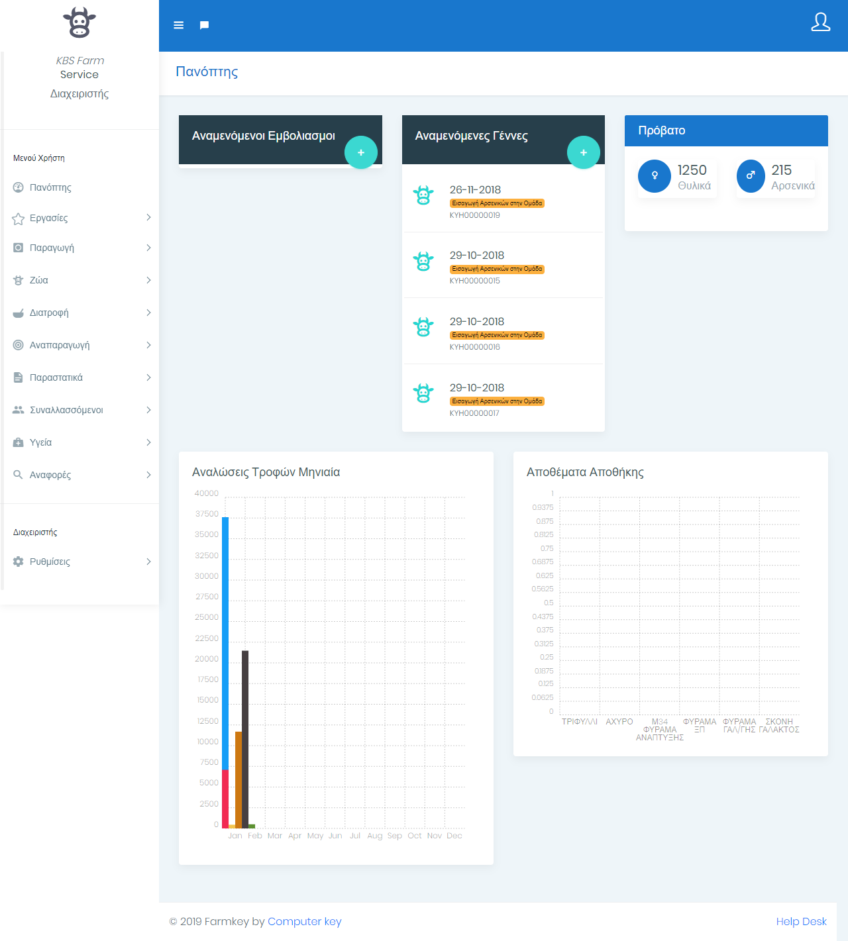Toggle the hamburger sidebar menu
The image size is (848, 941).
(x=178, y=25)
